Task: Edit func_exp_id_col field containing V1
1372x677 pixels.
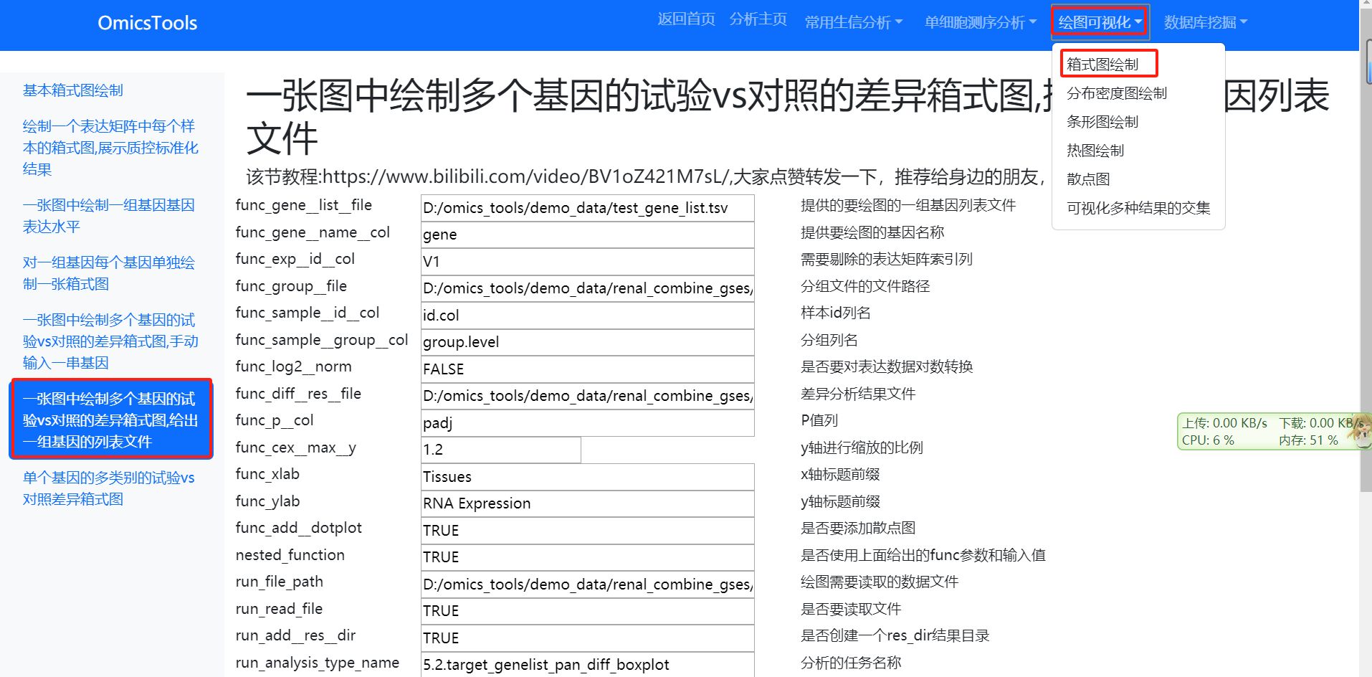Action: 587,262
